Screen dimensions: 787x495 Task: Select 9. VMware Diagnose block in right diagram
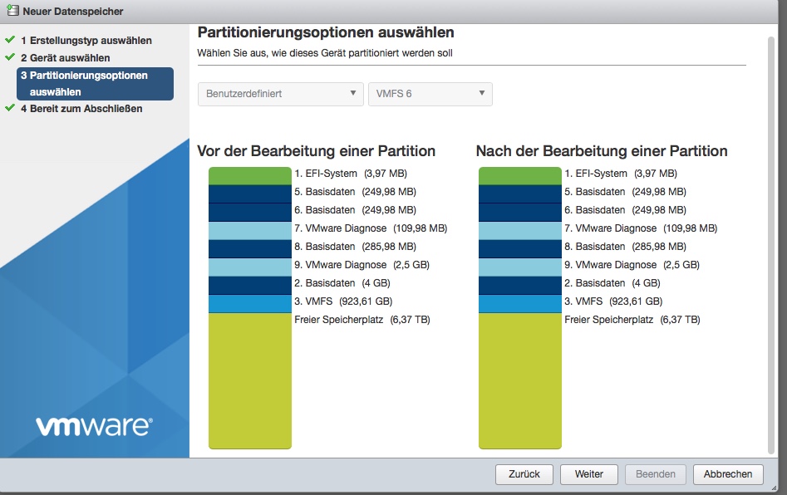pos(519,266)
